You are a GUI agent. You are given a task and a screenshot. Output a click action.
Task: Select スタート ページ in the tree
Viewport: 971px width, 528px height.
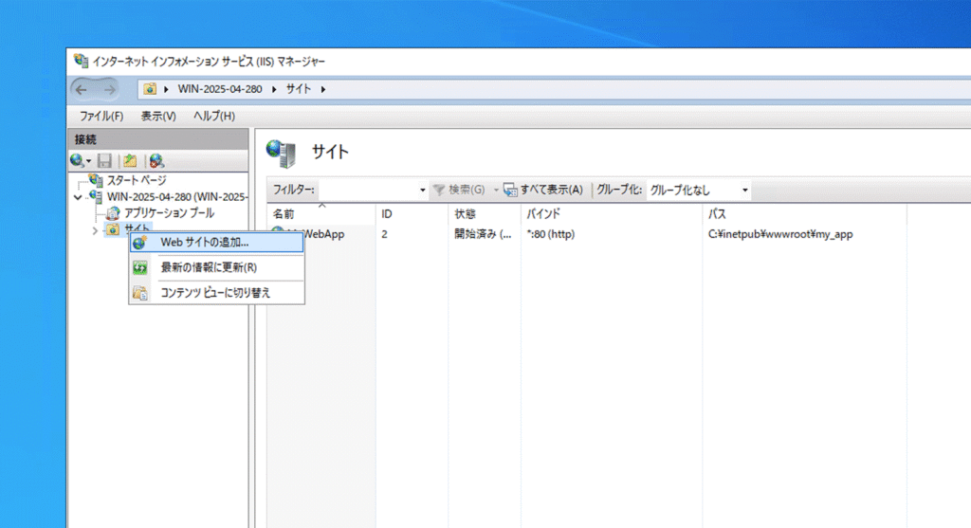coord(137,181)
